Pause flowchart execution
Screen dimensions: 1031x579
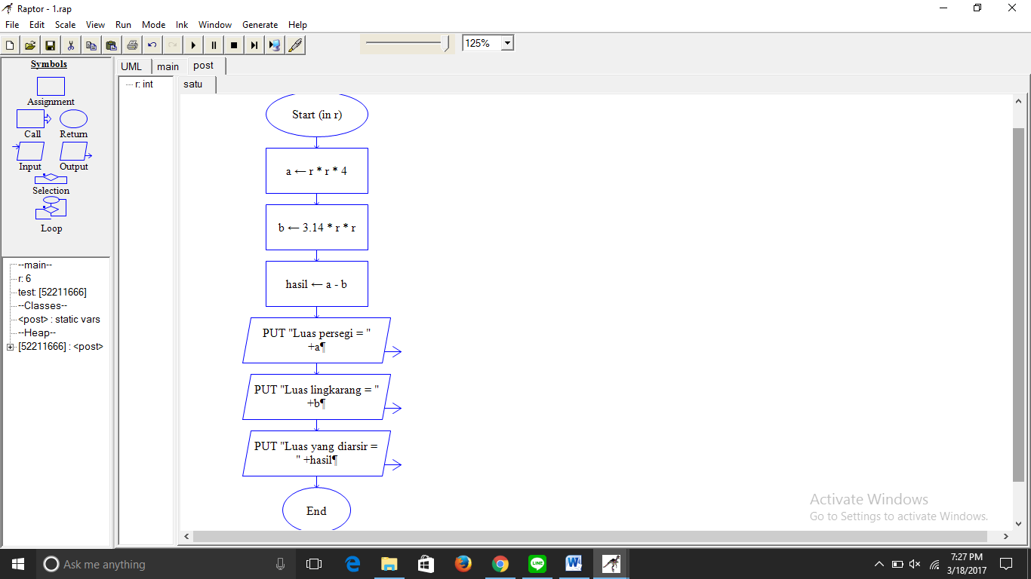(214, 45)
